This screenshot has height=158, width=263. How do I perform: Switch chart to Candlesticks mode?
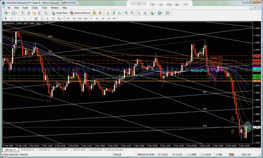point(114,13)
